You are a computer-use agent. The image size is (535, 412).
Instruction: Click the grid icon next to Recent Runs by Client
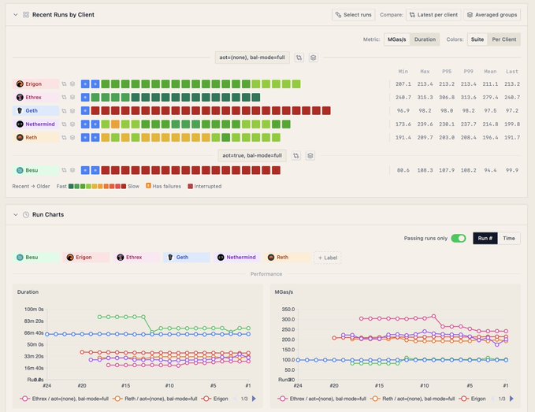pos(25,15)
